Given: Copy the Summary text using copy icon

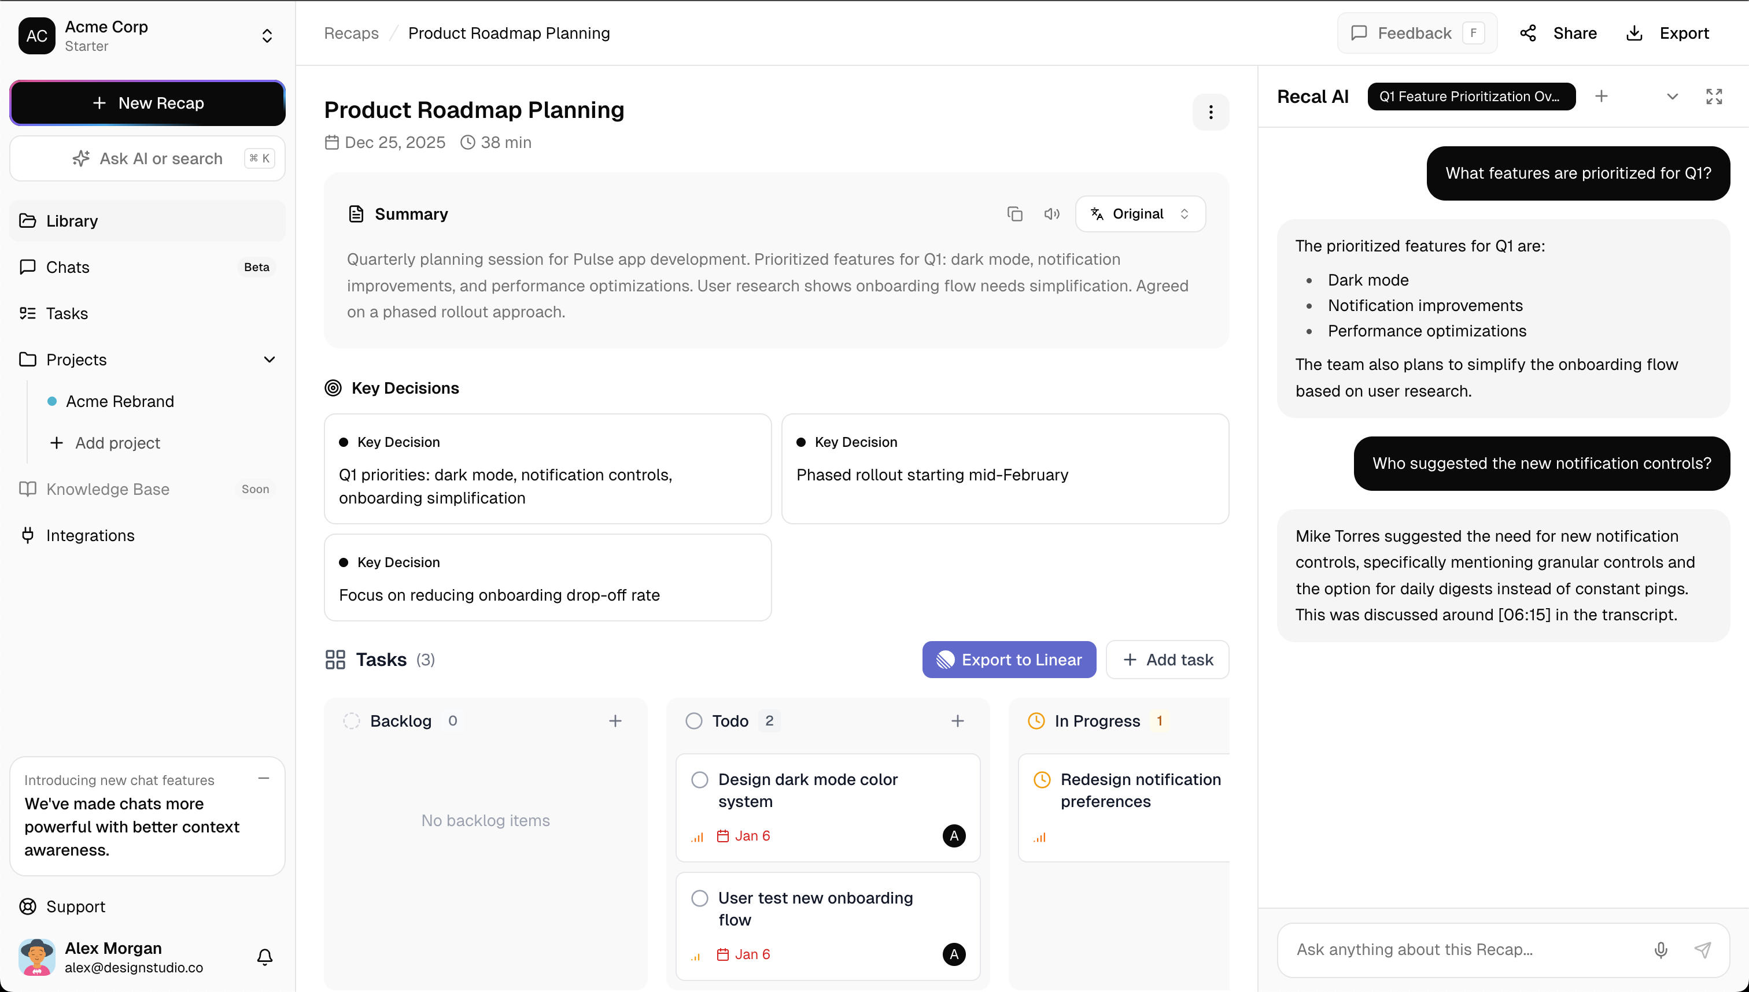Looking at the screenshot, I should 1015,213.
